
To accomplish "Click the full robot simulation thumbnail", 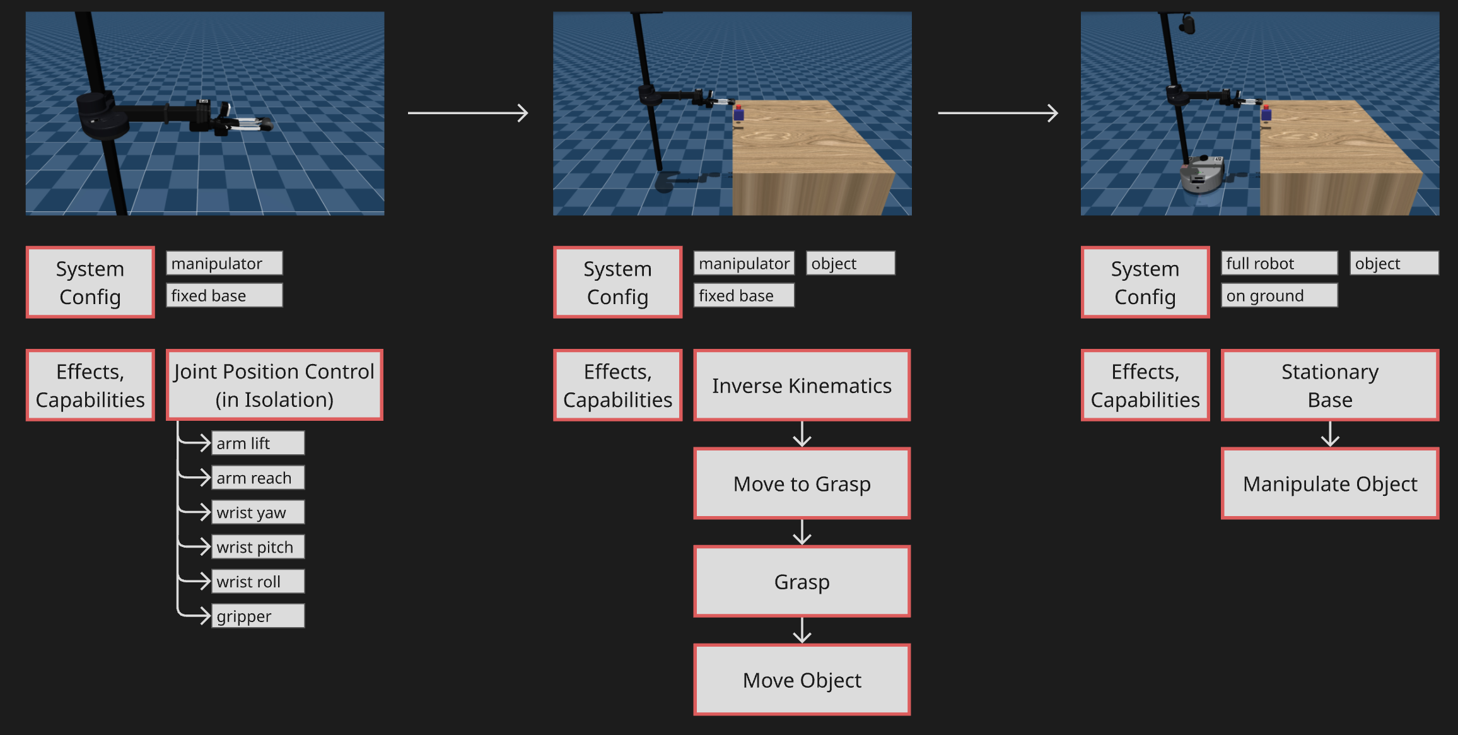I will 1259,114.
